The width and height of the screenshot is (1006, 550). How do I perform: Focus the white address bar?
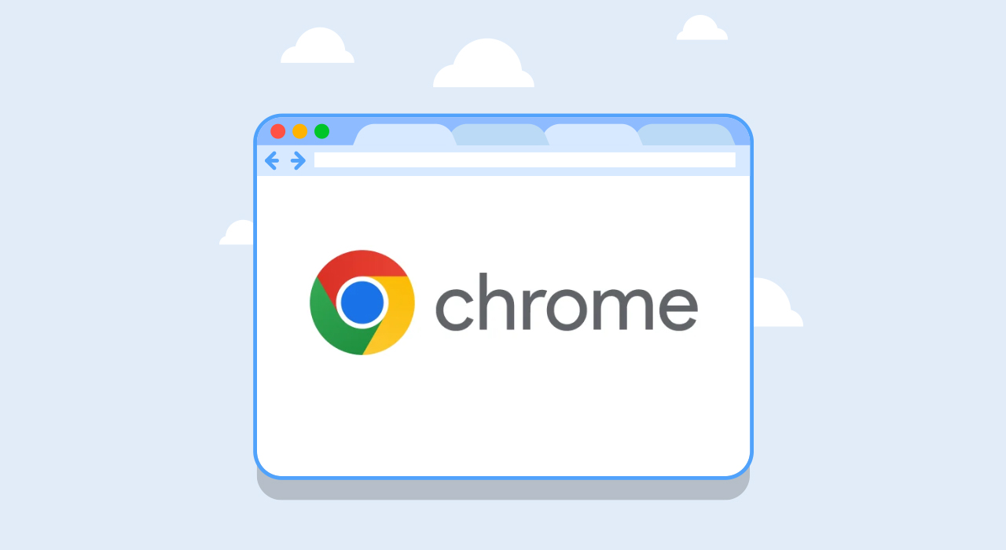[x=525, y=160]
